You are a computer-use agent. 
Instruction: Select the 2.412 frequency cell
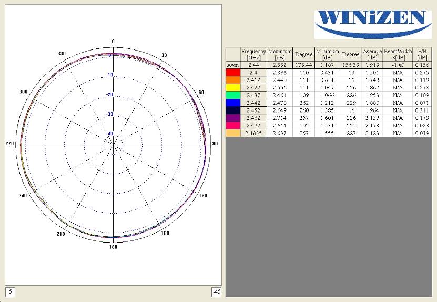pos(253,80)
